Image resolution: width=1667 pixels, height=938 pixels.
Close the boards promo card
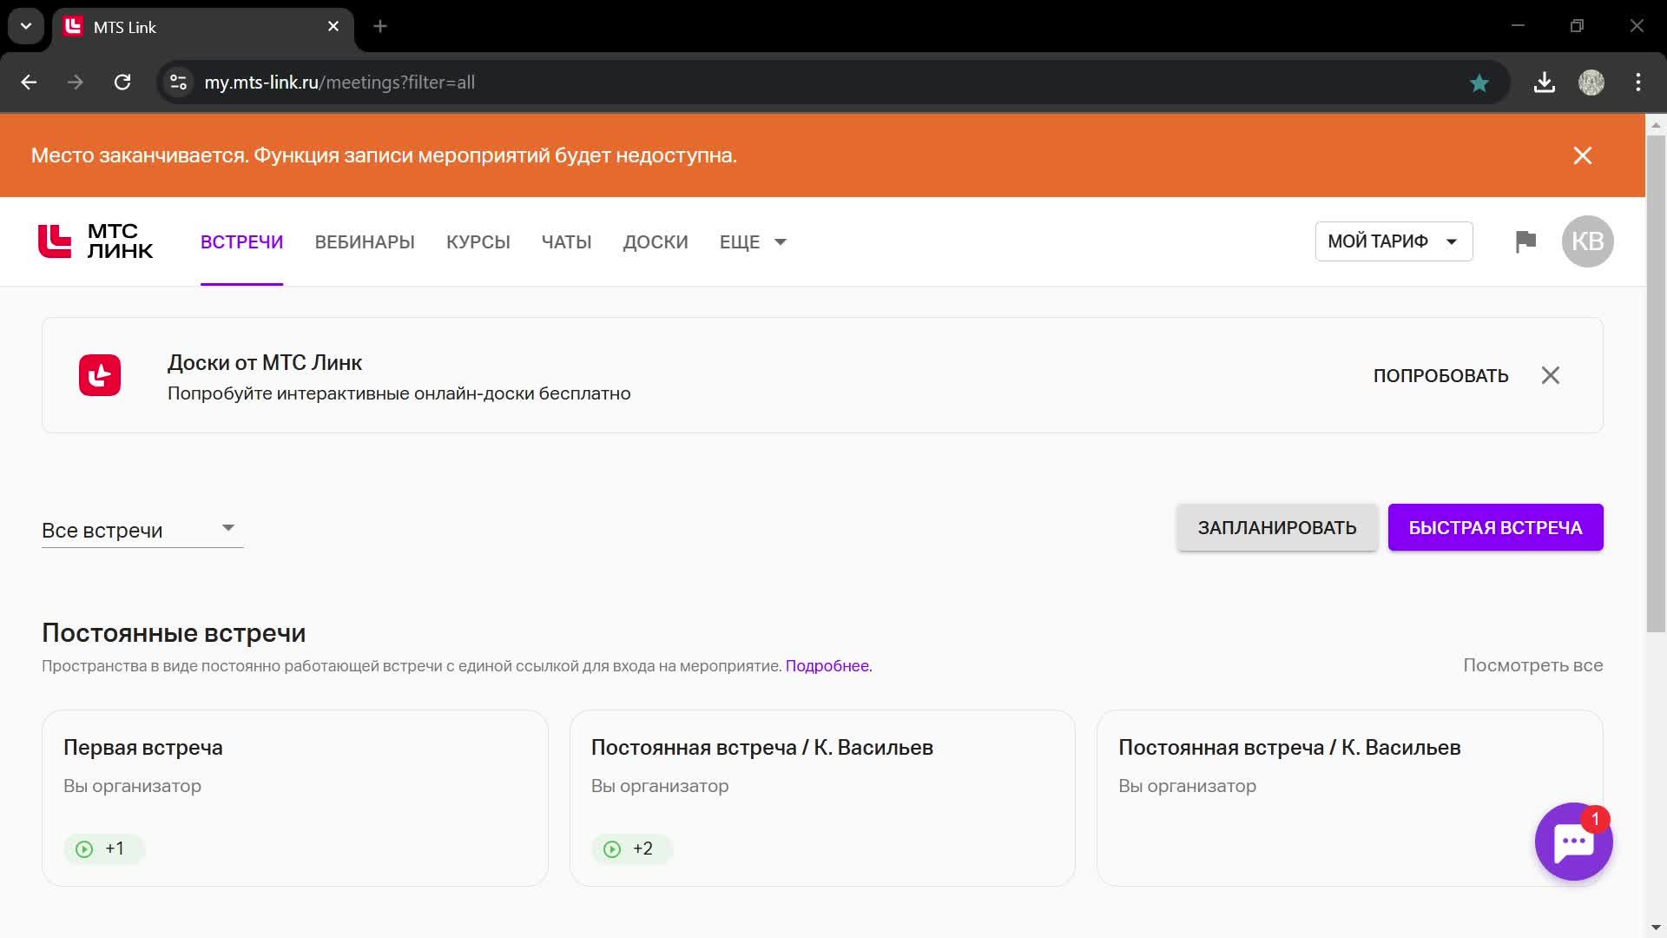point(1550,375)
